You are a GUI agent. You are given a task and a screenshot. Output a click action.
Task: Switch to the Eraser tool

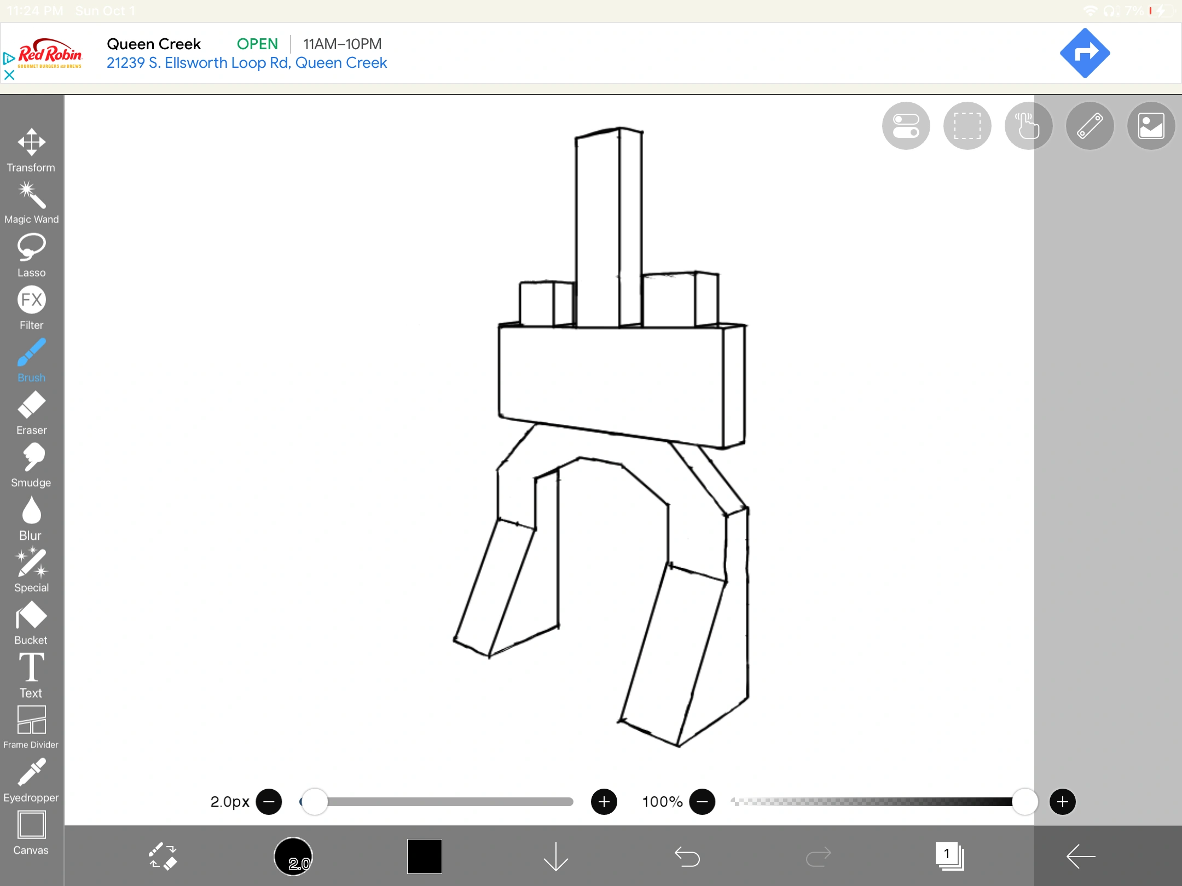[31, 412]
